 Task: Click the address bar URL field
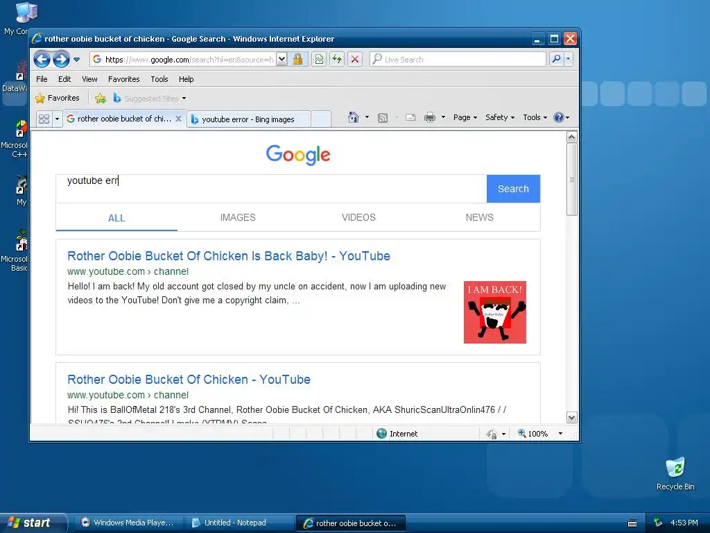pyautogui.click(x=183, y=60)
